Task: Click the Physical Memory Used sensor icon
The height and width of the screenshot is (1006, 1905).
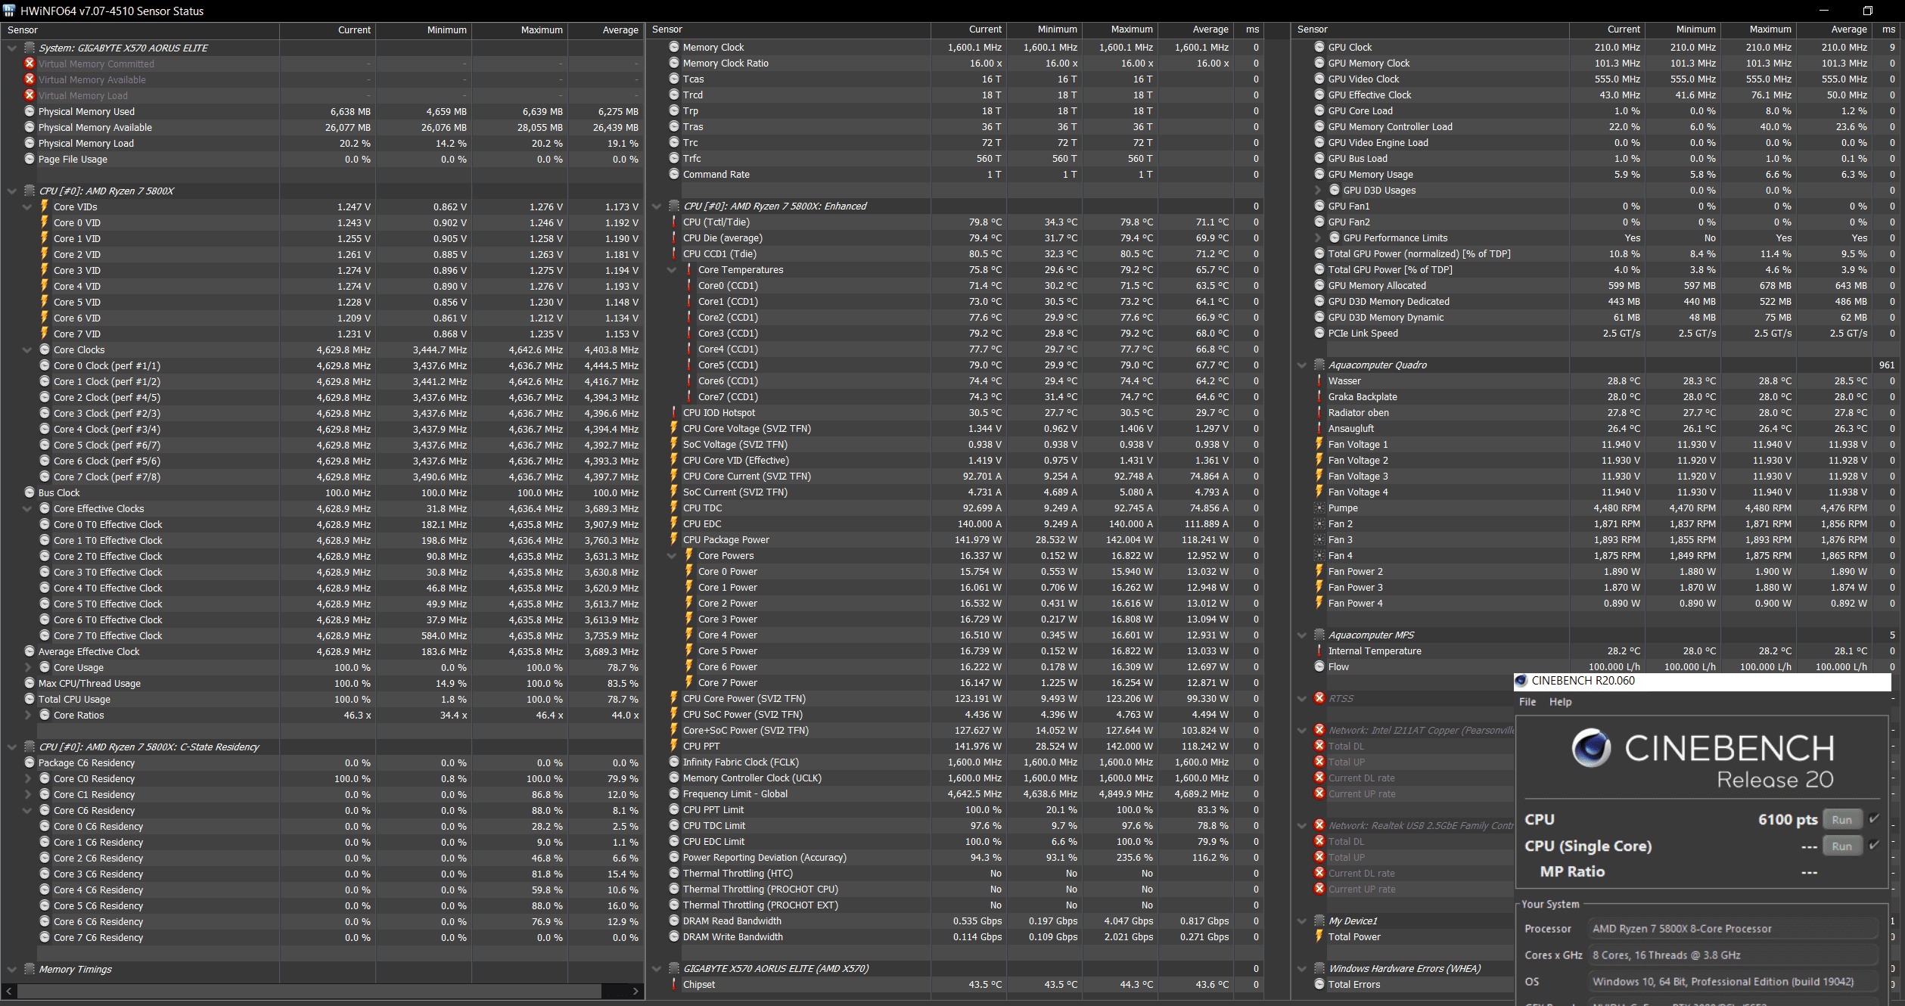Action: (x=30, y=111)
